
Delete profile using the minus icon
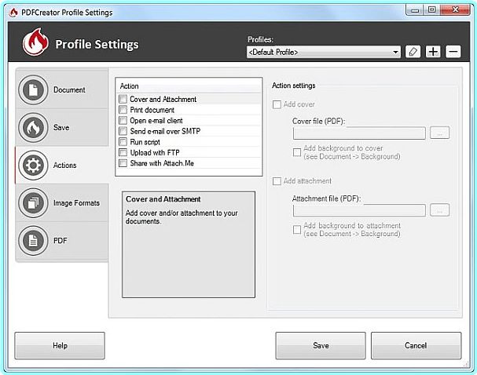[453, 52]
